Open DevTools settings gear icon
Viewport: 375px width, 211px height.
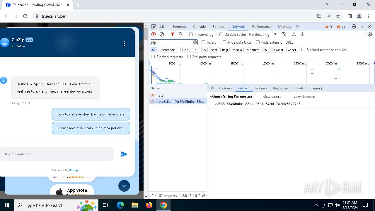pyautogui.click(x=354, y=26)
